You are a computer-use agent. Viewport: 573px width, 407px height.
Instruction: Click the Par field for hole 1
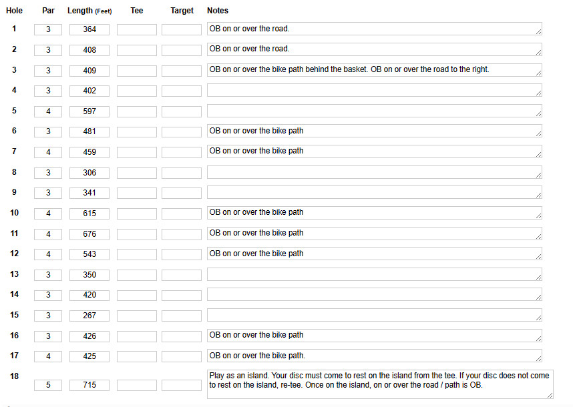tap(48, 29)
